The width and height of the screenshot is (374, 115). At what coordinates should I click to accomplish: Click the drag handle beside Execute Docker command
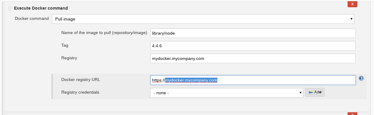pyautogui.click(x=10, y=8)
